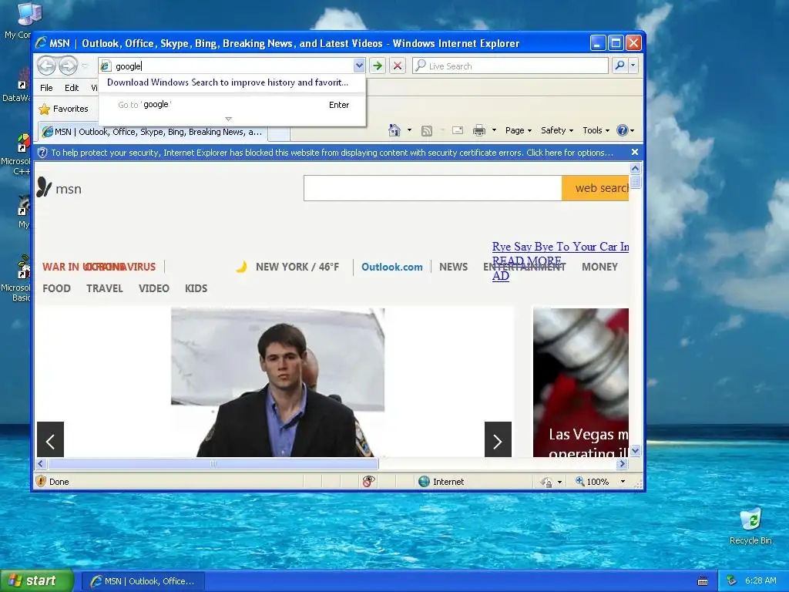789x592 pixels.
Task: Click the RSS feeds icon
Action: tap(427, 131)
